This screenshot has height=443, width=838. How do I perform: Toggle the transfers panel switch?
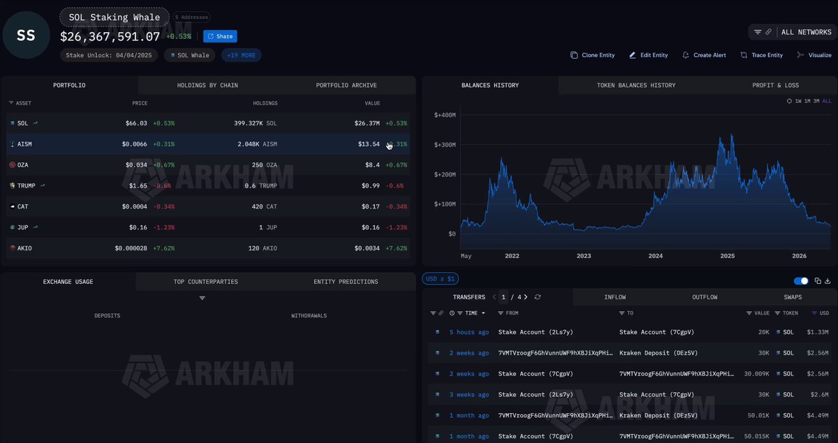click(801, 281)
